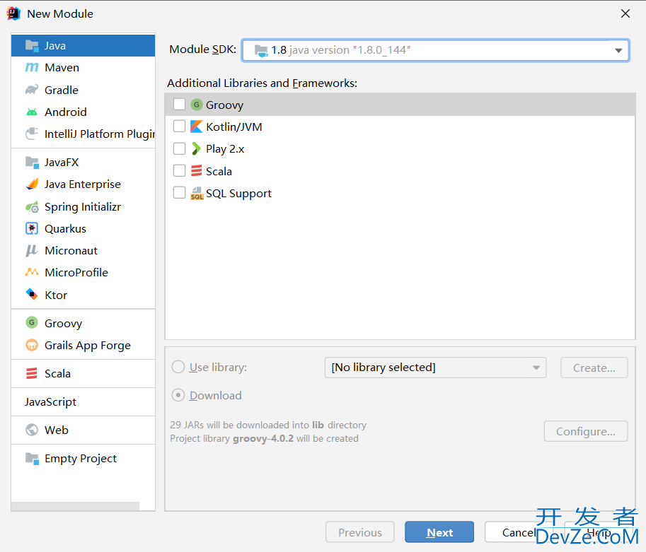Screen dimensions: 646x552
Task: Select the Download radio button
Action: 178,395
